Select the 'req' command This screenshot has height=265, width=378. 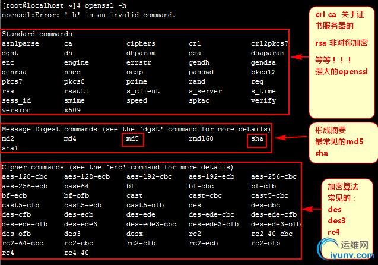(x=257, y=82)
